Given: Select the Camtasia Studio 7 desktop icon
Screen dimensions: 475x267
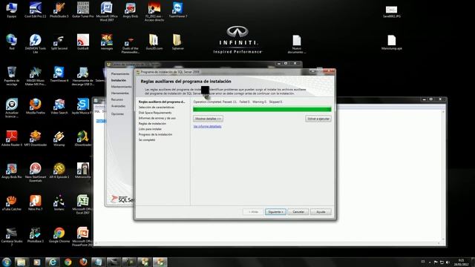Looking at the screenshot, I should 12,237.
